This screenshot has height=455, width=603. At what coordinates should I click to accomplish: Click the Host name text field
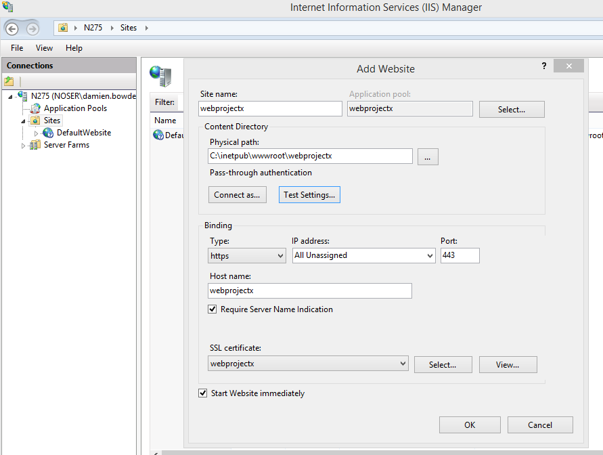pos(310,290)
